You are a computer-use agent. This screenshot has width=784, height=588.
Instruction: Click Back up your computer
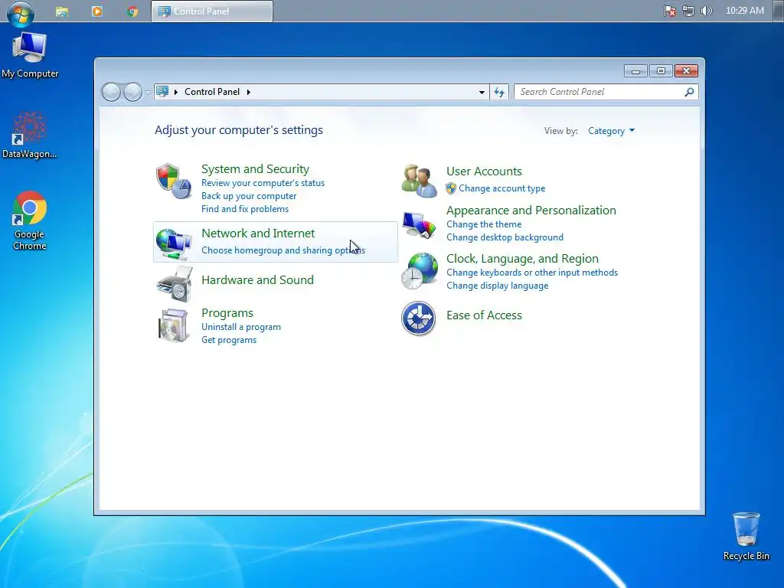tap(249, 196)
